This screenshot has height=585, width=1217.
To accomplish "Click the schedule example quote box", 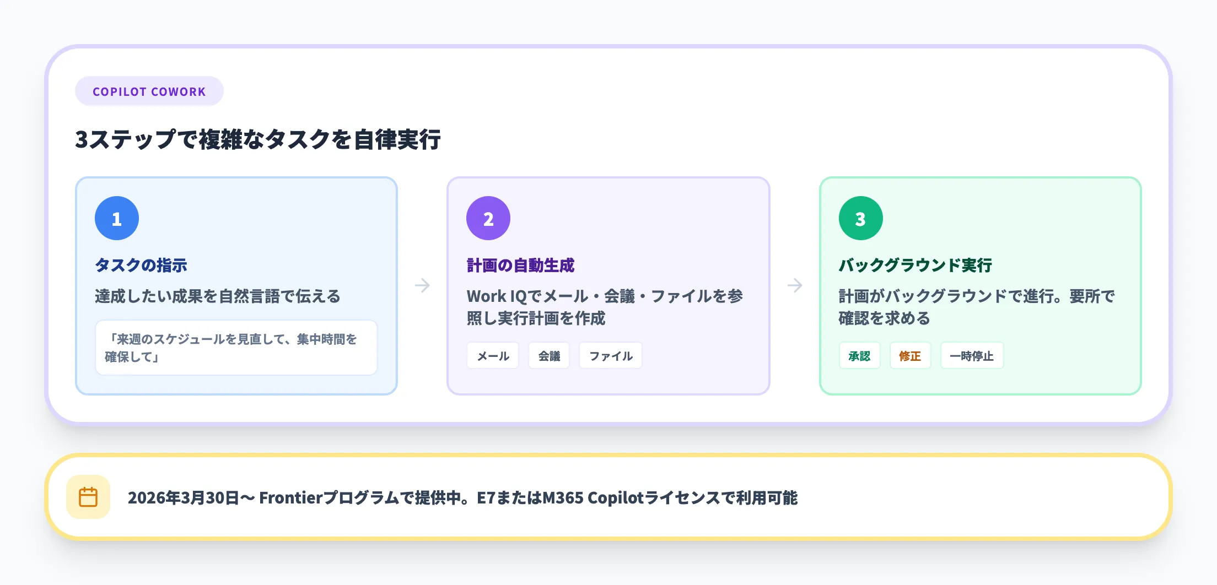I will pos(236,348).
